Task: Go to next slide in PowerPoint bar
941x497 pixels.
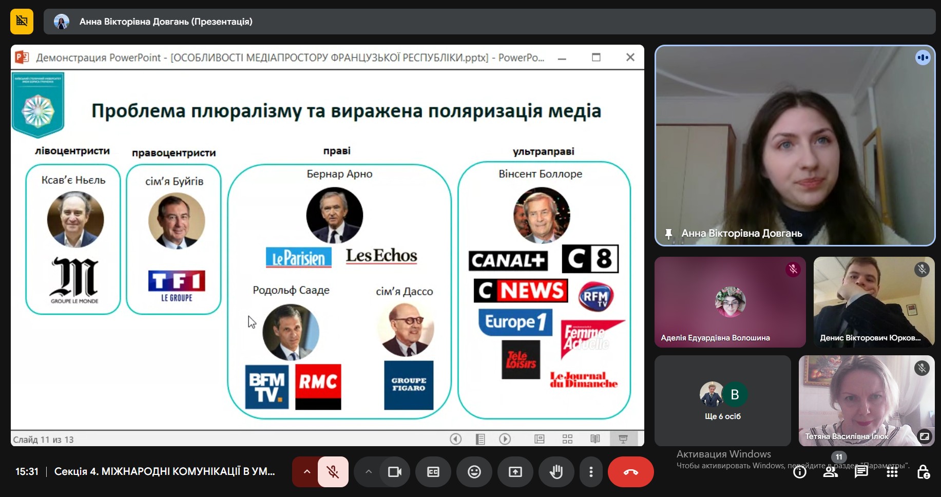Action: pyautogui.click(x=505, y=439)
